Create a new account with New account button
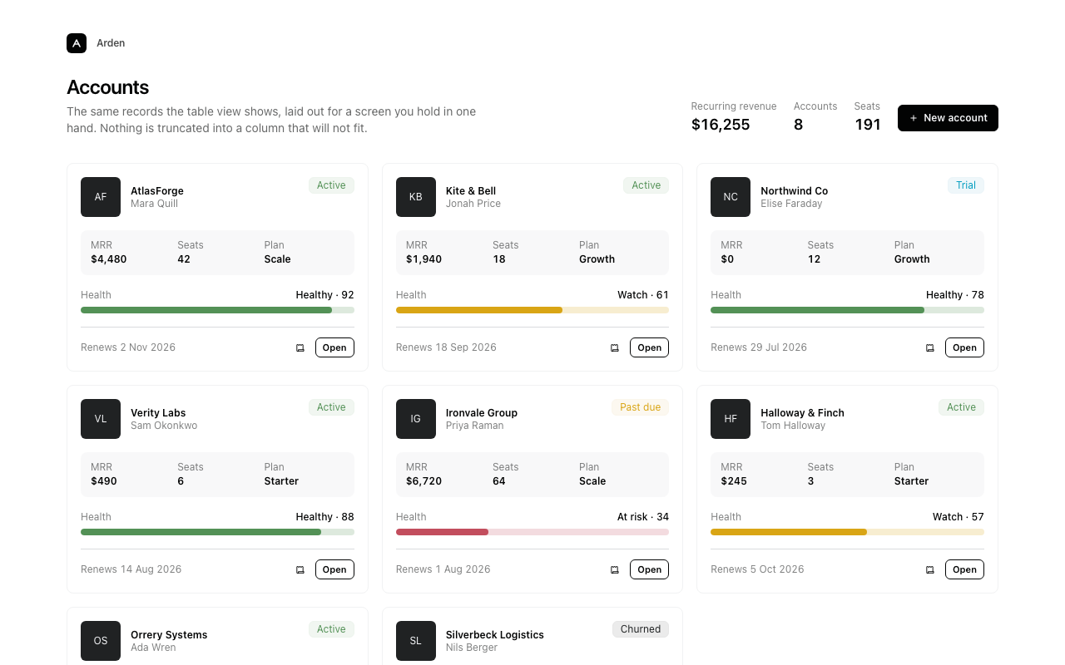The height and width of the screenshot is (665, 1065). point(948,118)
